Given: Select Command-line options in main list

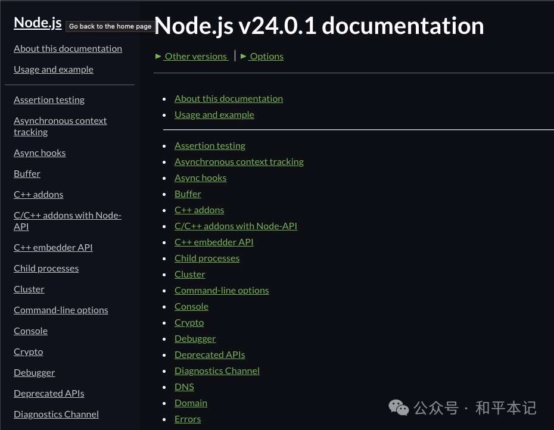Looking at the screenshot, I should coord(222,291).
